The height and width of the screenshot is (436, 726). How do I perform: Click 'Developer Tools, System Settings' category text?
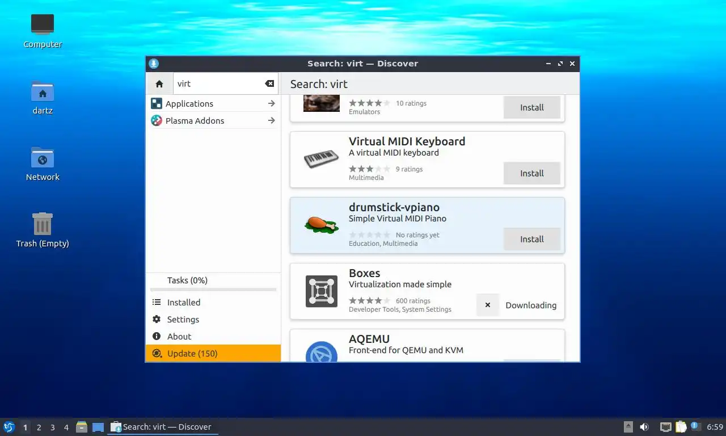click(x=400, y=309)
